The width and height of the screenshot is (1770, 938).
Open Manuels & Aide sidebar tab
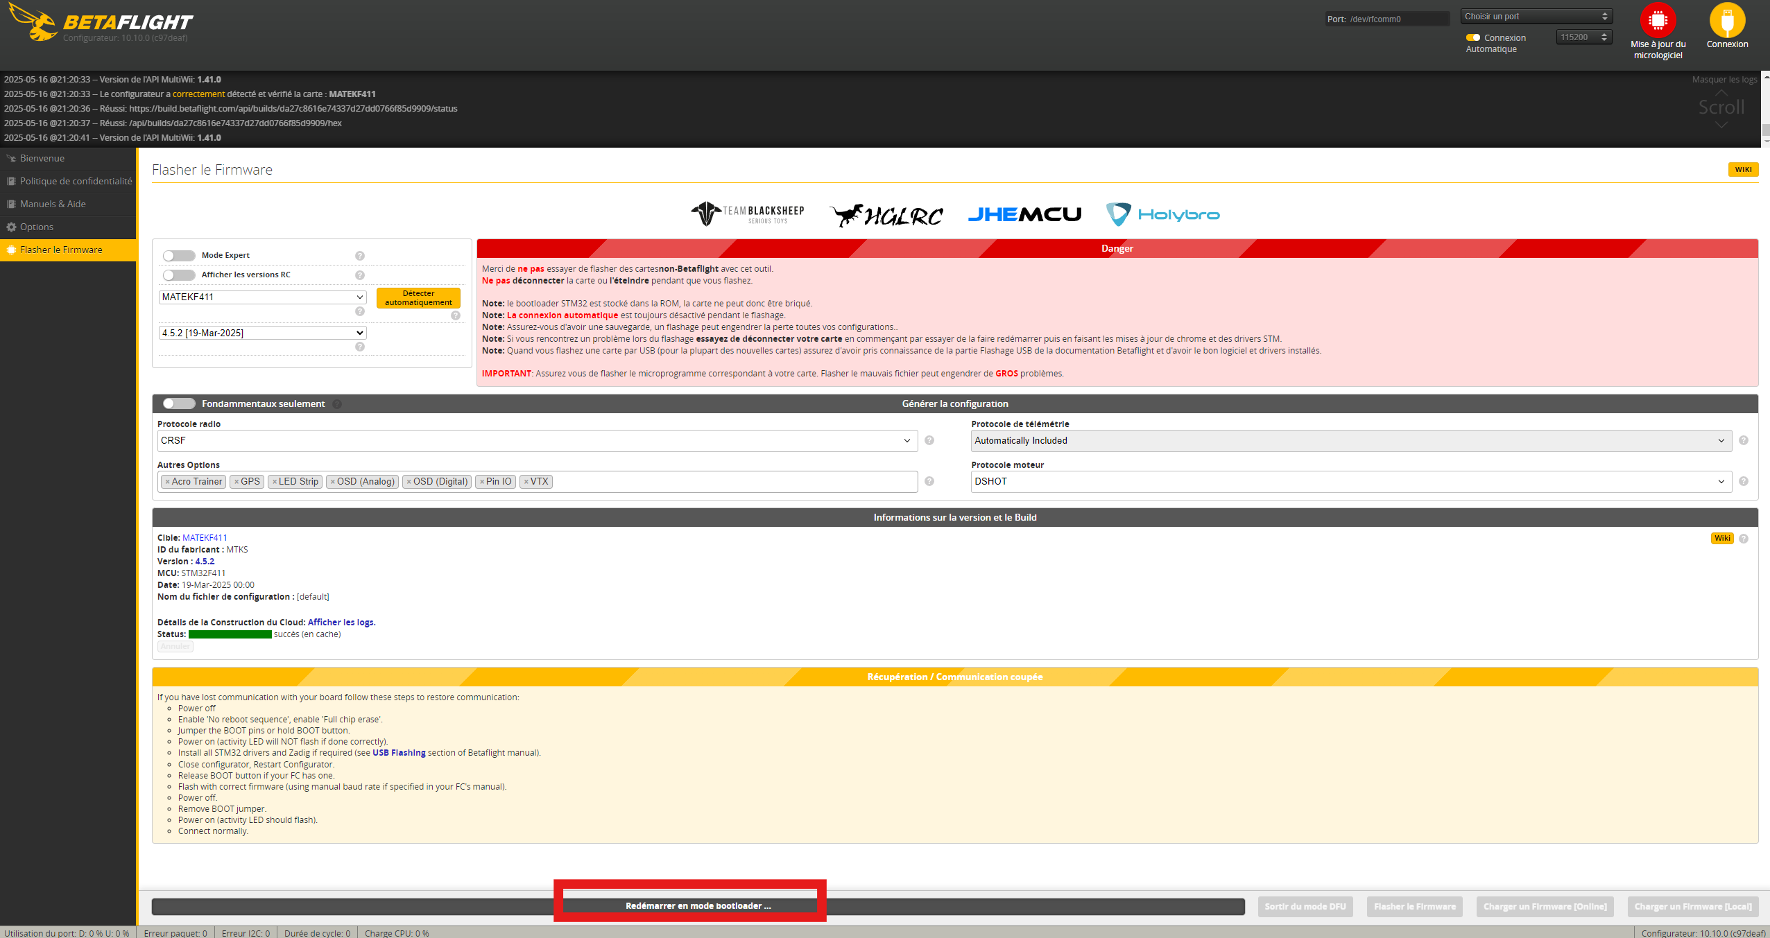coord(53,205)
